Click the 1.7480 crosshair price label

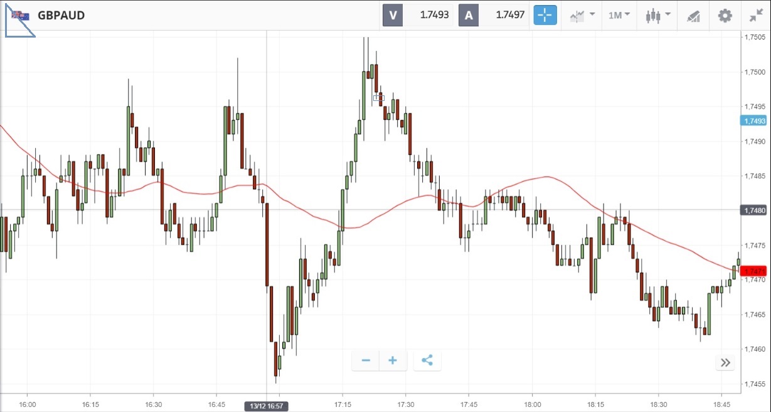tap(753, 210)
